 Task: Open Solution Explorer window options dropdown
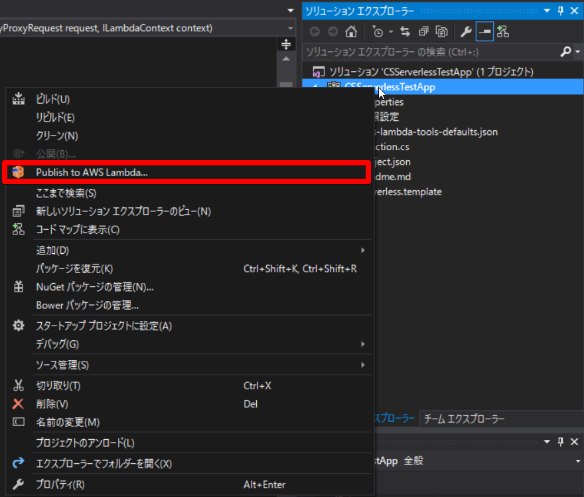(547, 11)
